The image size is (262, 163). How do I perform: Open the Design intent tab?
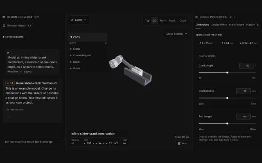[x=219, y=24]
